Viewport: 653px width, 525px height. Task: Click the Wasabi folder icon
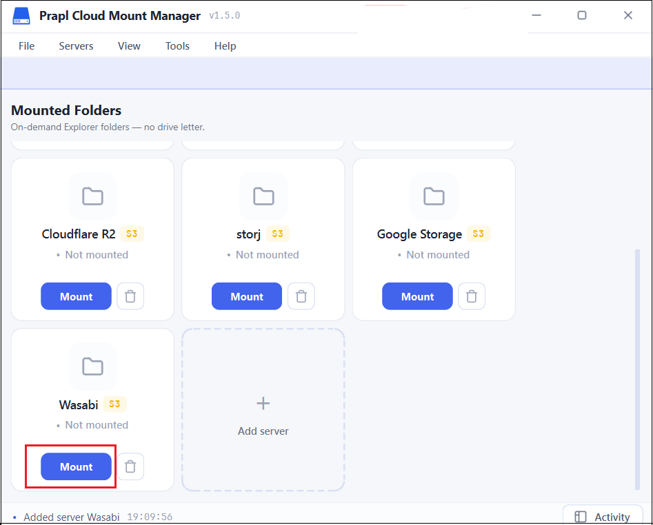pos(92,367)
